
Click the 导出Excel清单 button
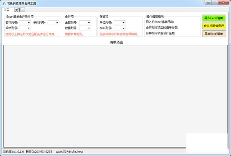(214, 33)
